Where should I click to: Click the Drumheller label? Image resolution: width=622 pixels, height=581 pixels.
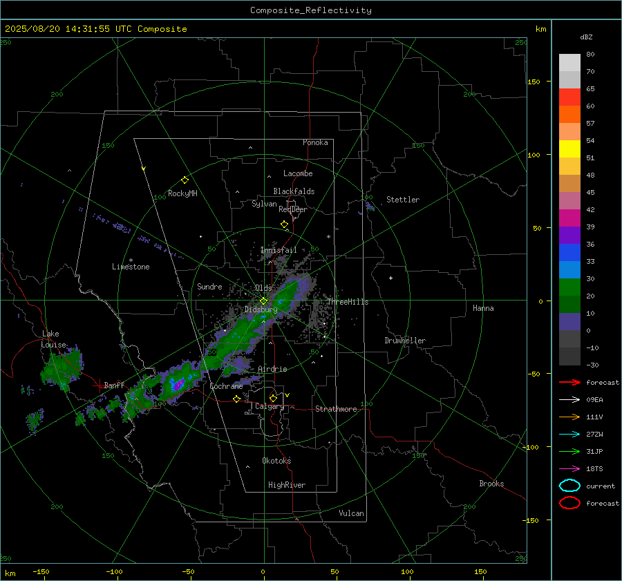coord(405,341)
